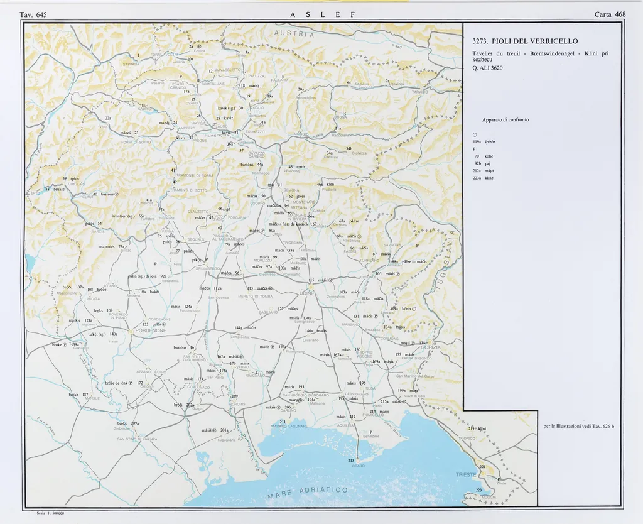Screen dimensions: 643x524
Task: Click the Udine city marker
Action: point(310,288)
